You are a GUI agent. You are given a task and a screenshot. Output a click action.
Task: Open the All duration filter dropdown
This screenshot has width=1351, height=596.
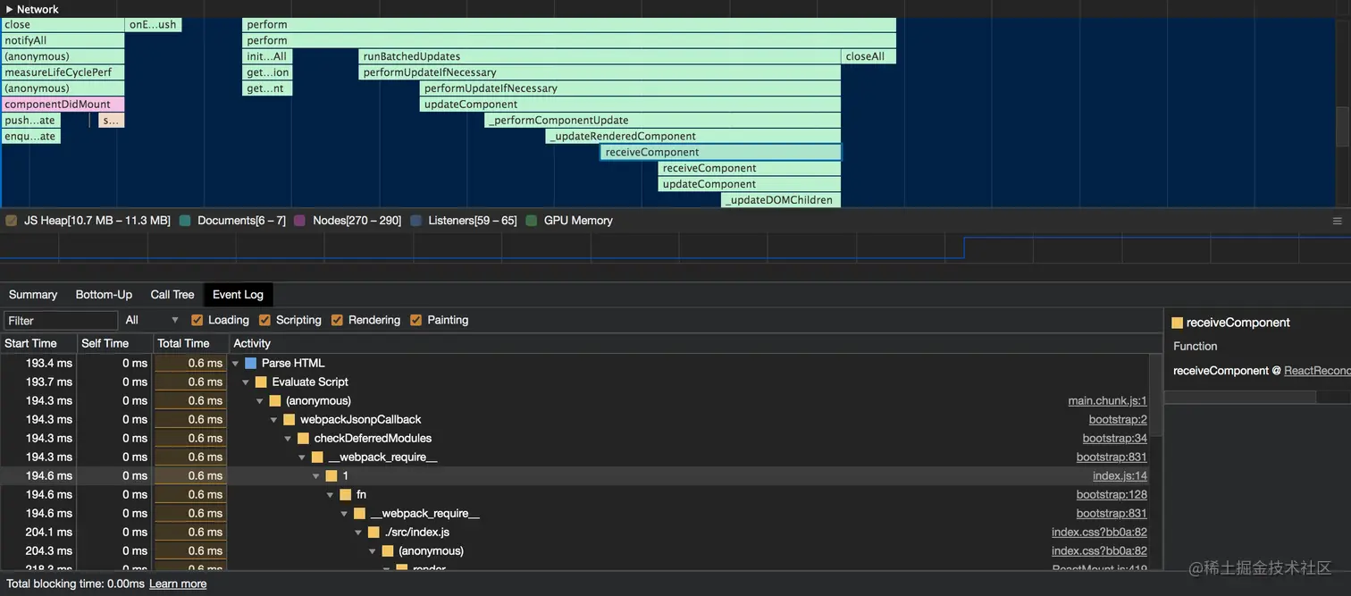coord(153,320)
